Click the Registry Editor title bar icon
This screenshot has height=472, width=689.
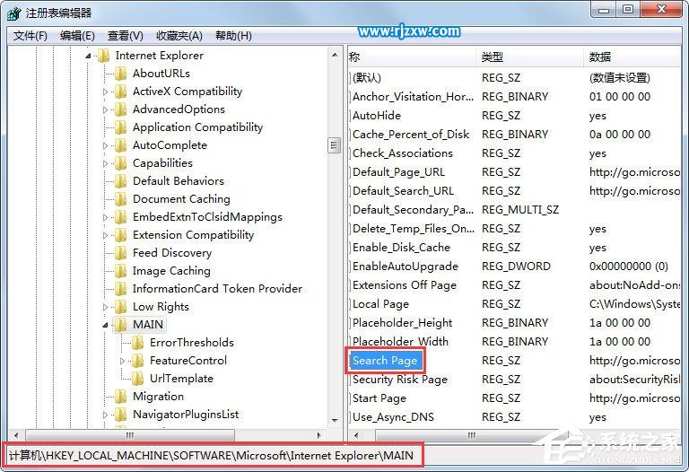(14, 13)
